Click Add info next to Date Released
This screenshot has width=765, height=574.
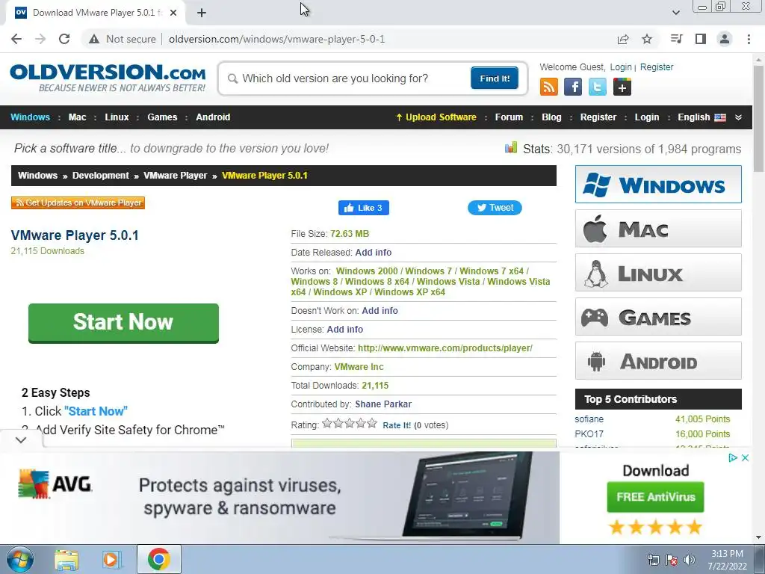pyautogui.click(x=374, y=253)
